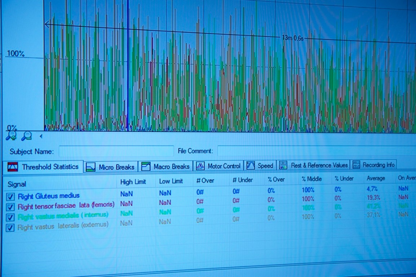Toggle Right tensor fasciae lata checkbox
The width and height of the screenshot is (416, 277).
coord(10,207)
